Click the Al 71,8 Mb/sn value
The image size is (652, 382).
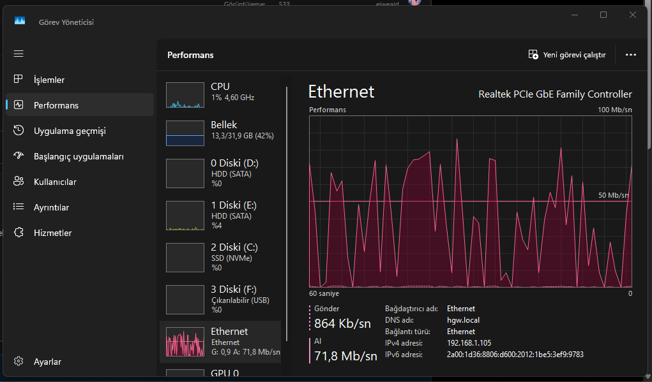345,356
